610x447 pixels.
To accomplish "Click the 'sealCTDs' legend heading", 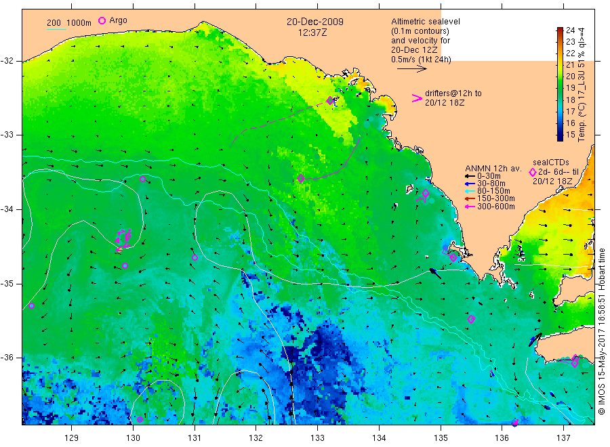I will [551, 163].
